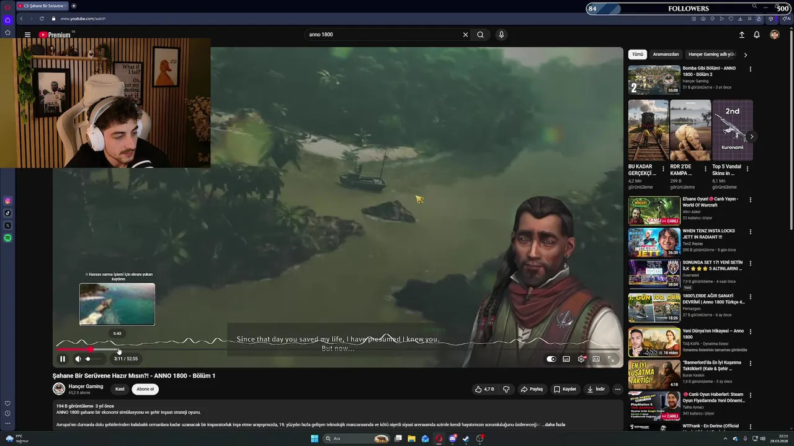
Task: Open more actions three dots under video
Action: pos(617,389)
